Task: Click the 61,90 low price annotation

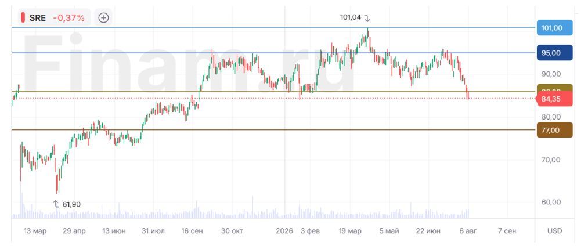Action: coord(66,204)
